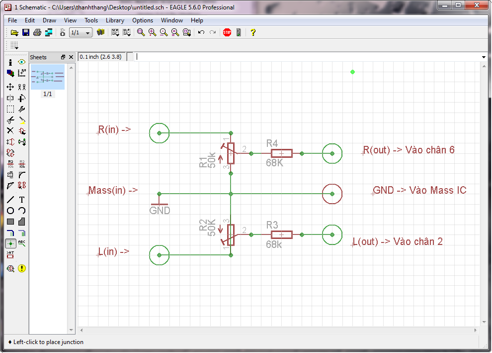This screenshot has height=353, width=492.
Task: Activate the Wire line tool
Action: click(10, 200)
